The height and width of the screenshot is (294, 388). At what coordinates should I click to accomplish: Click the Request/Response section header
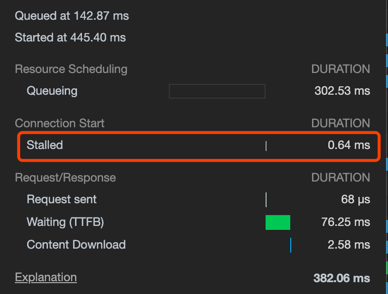(x=65, y=178)
